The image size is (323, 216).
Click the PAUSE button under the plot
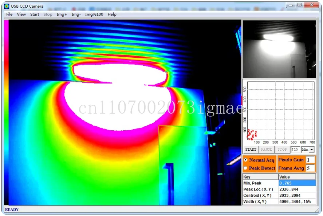point(267,150)
